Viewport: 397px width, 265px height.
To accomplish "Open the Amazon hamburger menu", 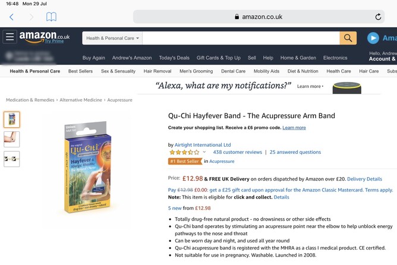I will point(10,37).
